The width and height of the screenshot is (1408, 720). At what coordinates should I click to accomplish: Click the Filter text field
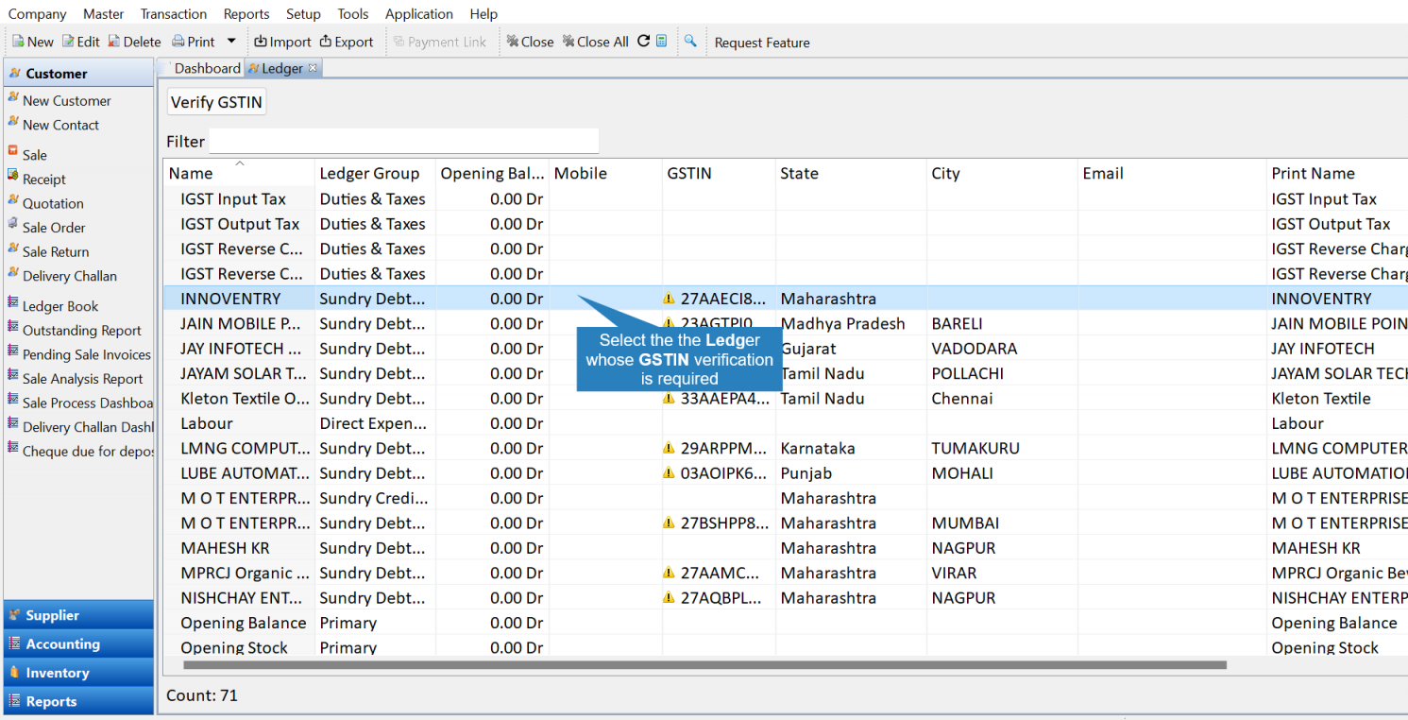pyautogui.click(x=403, y=141)
